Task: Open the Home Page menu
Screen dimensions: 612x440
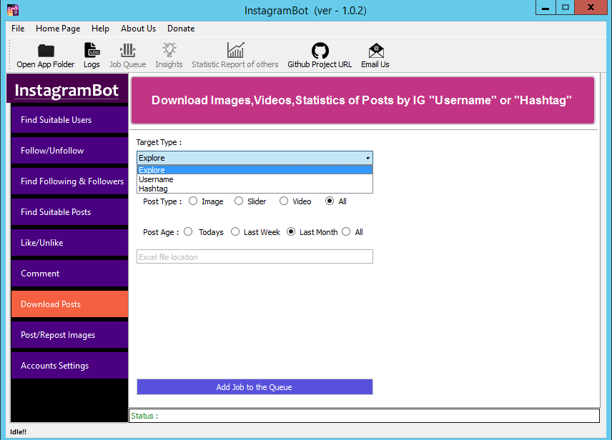Action: pyautogui.click(x=58, y=29)
